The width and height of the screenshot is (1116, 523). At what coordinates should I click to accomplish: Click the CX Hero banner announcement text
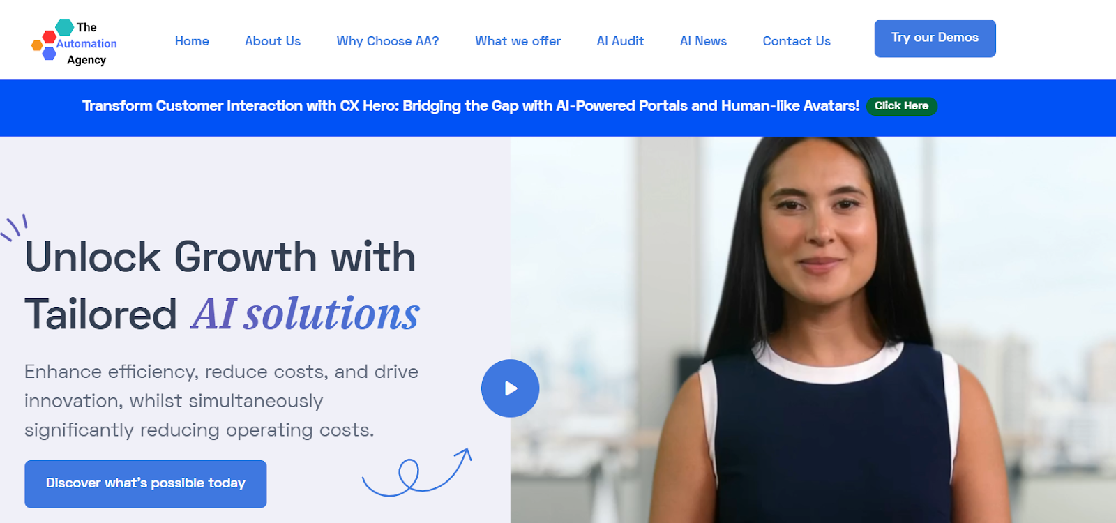tap(471, 106)
